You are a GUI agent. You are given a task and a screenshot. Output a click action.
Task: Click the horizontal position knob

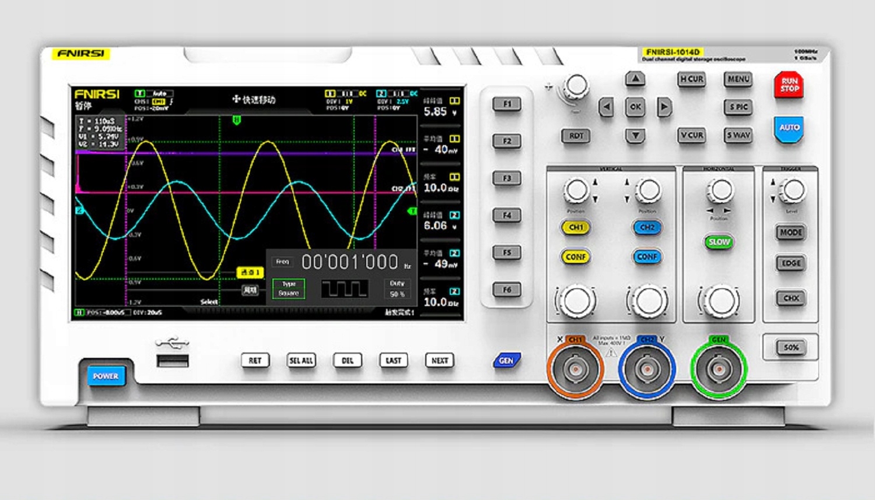(x=721, y=190)
